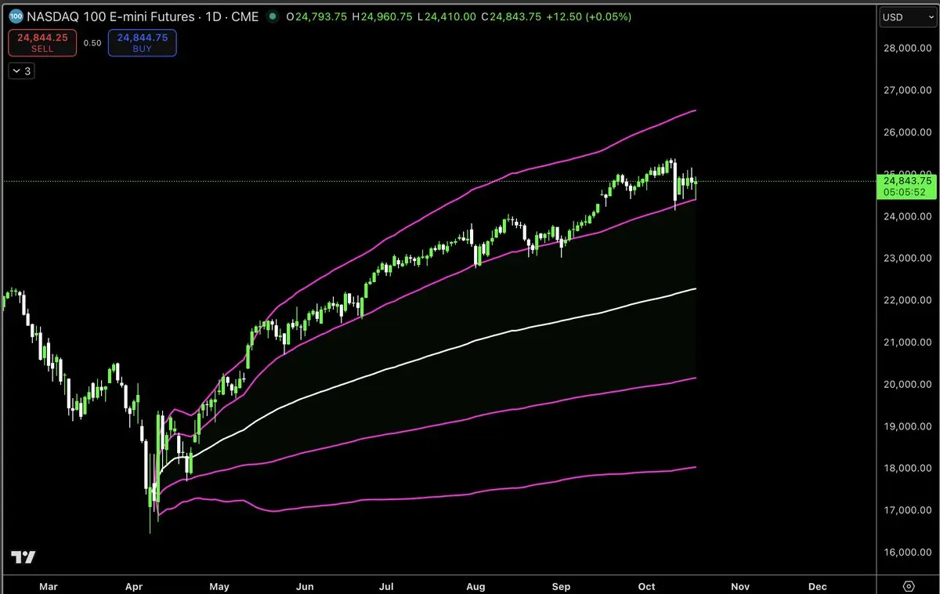This screenshot has width=940, height=594.
Task: Click the Aug label on time axis
Action: tap(475, 586)
